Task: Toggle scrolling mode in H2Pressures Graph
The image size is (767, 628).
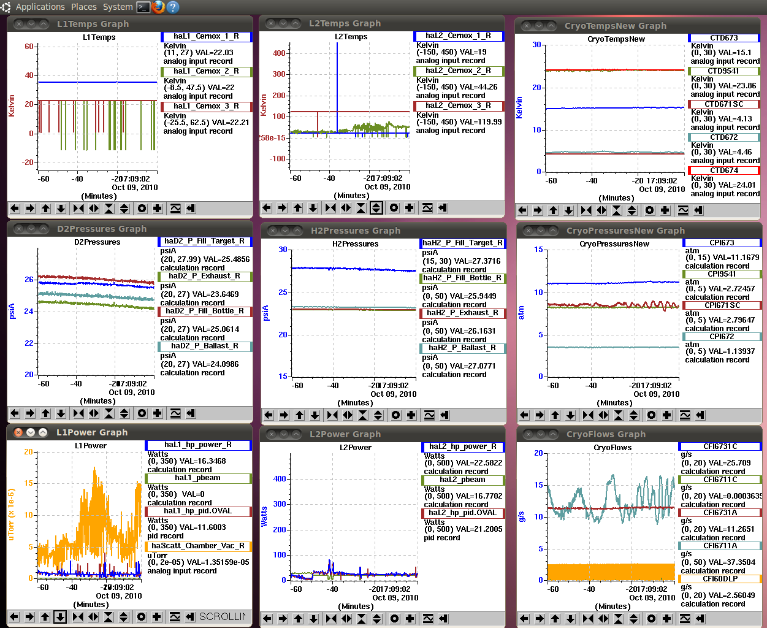Action: (x=445, y=415)
